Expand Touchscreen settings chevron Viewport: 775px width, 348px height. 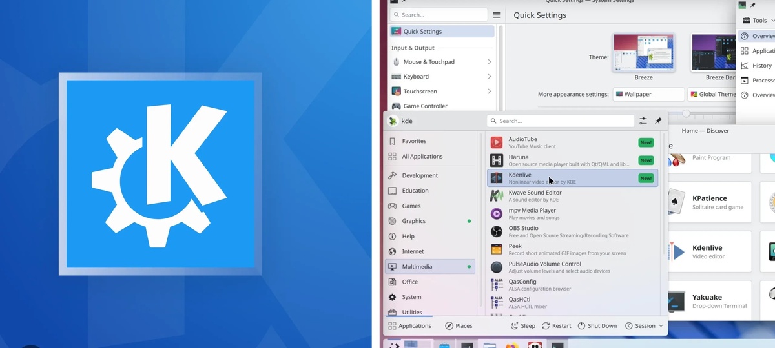pos(489,92)
